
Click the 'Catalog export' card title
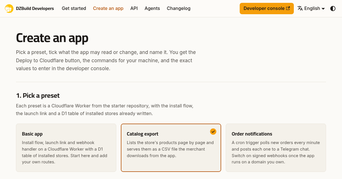point(142,134)
